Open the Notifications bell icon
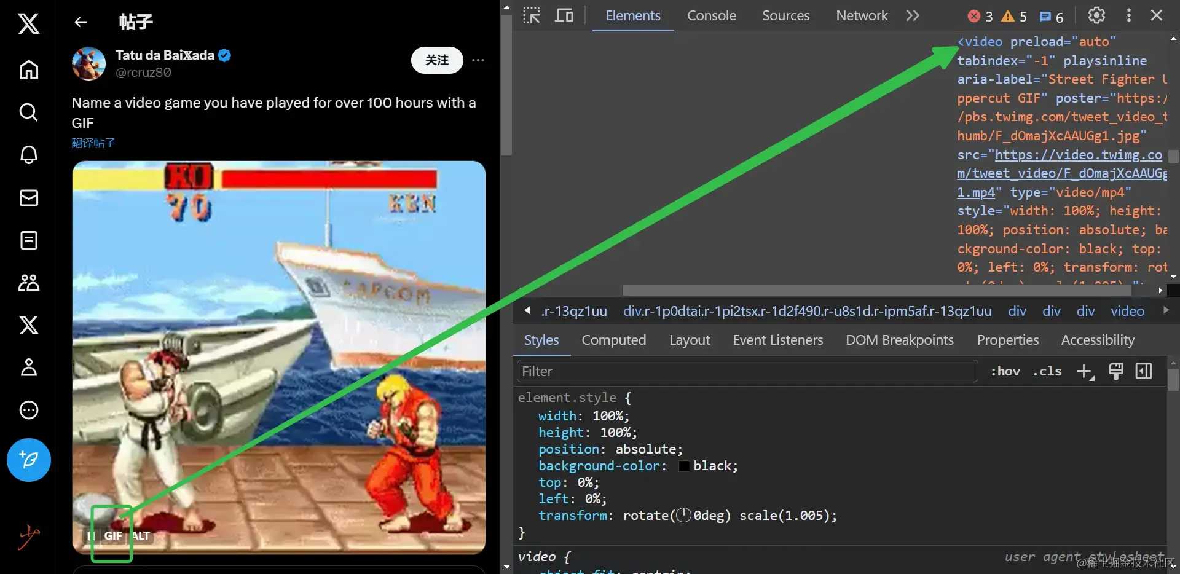This screenshot has width=1180, height=574. tap(28, 155)
